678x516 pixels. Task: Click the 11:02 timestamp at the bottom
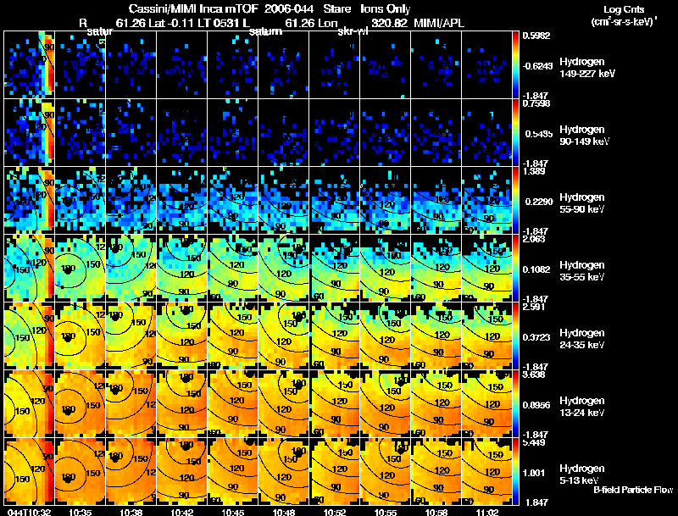[486, 512]
